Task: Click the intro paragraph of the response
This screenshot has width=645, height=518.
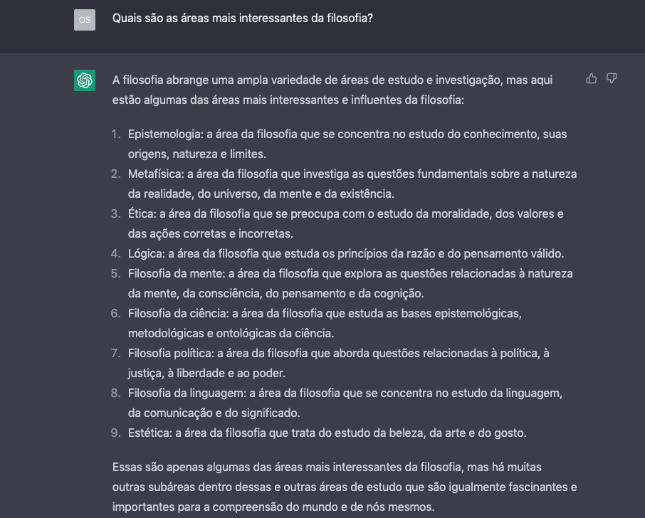Action: pyautogui.click(x=332, y=90)
